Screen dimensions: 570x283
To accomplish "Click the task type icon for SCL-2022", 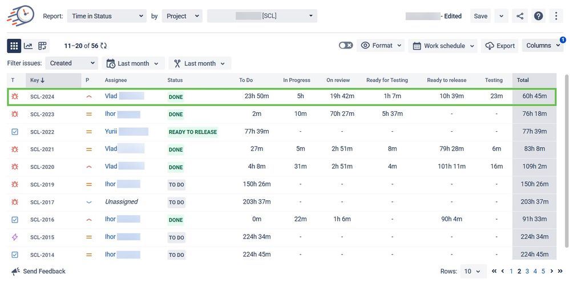I will (14, 131).
